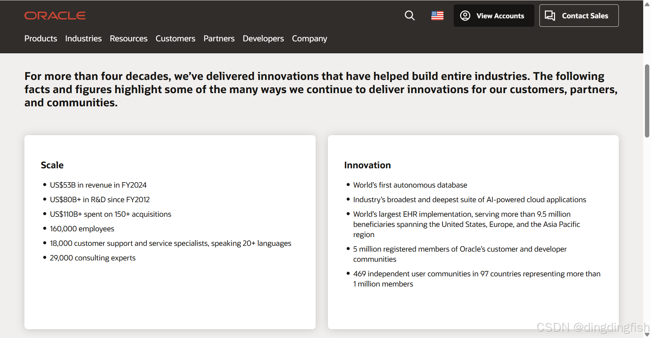Click 'US$110B+ spent on 150+ acquisitions'
The image size is (651, 338).
pyautogui.click(x=111, y=214)
